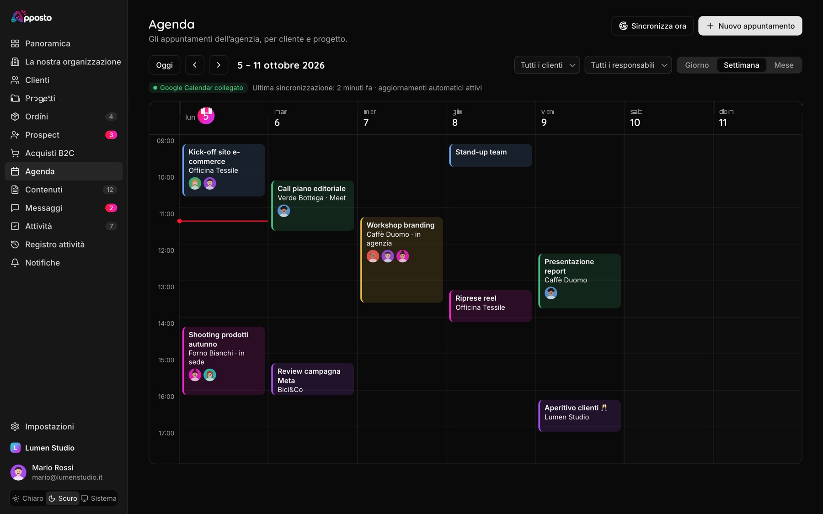Click the Ultima sincronizzazione status text

(367, 88)
